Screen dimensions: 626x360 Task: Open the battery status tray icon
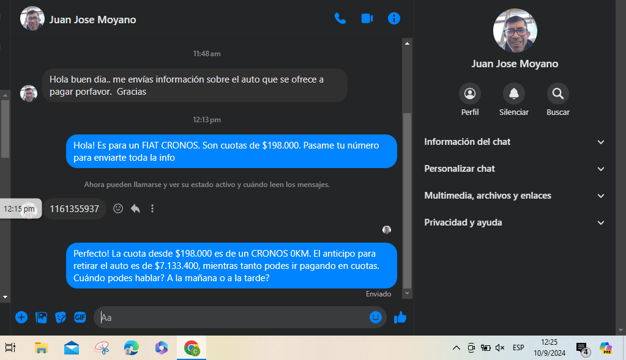coord(485,348)
